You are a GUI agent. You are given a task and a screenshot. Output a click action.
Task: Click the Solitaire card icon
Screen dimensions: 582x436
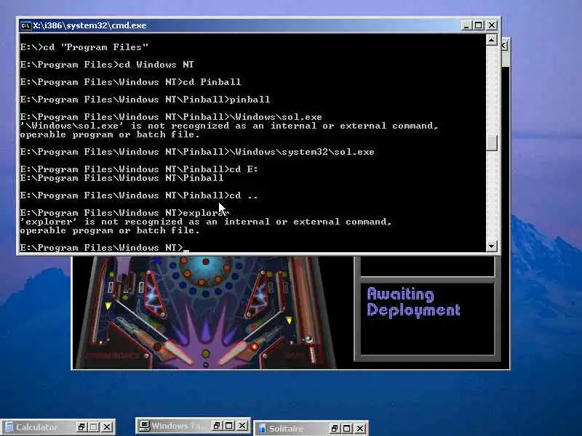pos(262,429)
